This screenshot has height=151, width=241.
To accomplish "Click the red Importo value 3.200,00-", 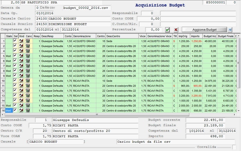I will 197,96.
